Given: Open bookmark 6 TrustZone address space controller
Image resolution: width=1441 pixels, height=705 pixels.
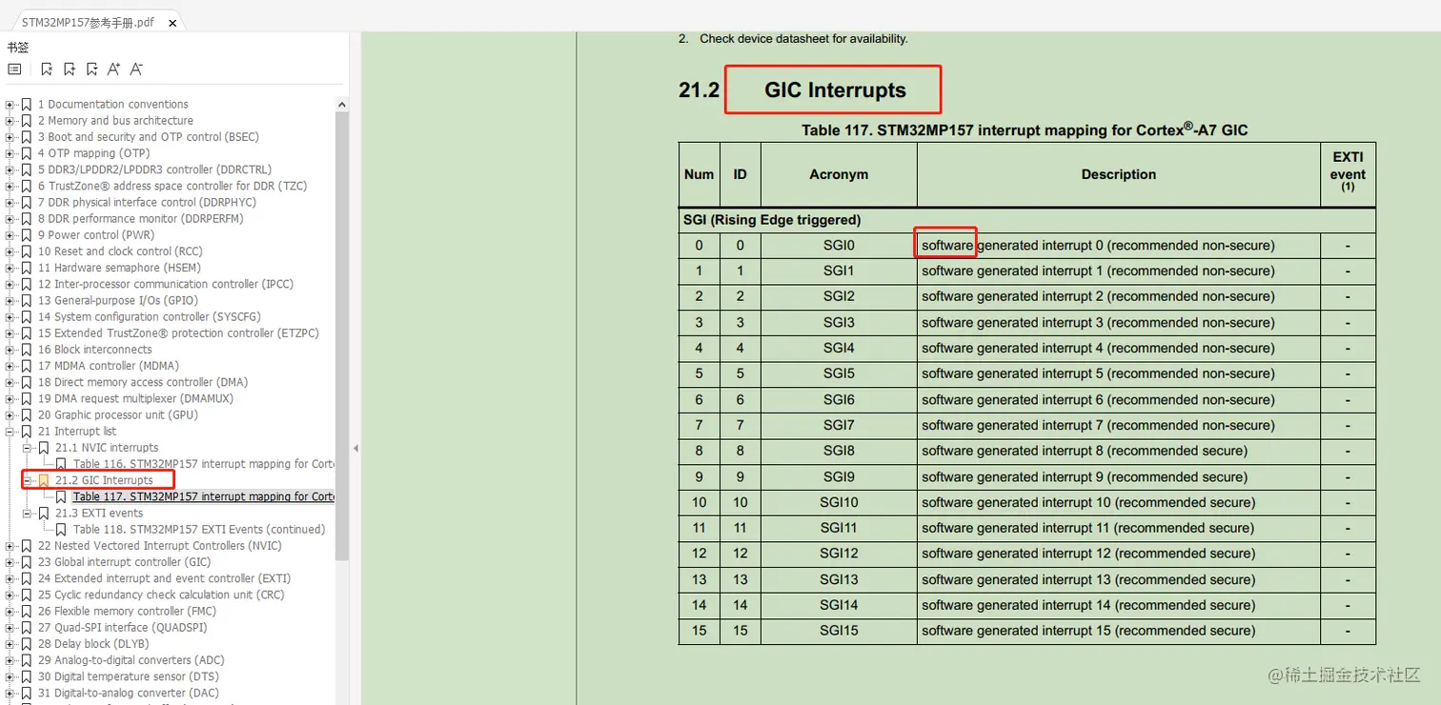Looking at the screenshot, I should 173,186.
